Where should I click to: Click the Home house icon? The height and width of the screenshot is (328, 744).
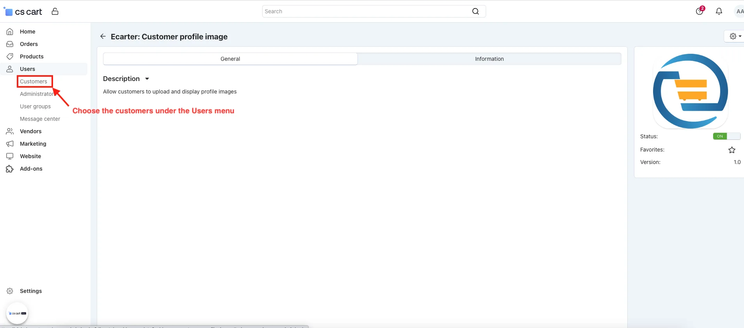(10, 32)
